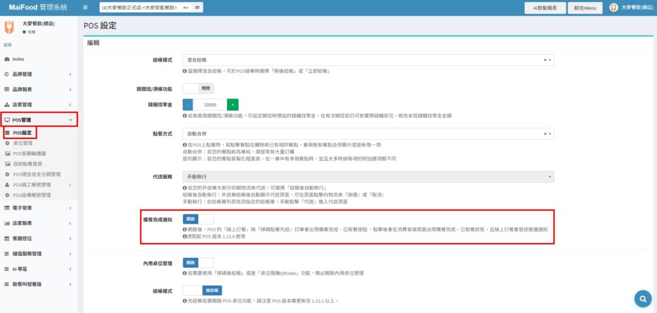Click the MaiFood store logo in sidebar
Image resolution: width=657 pixels, height=313 pixels.
[x=9, y=27]
